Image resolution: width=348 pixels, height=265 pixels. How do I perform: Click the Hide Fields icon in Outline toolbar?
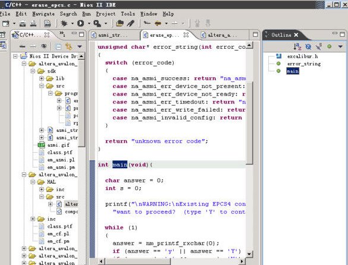(x=308, y=46)
